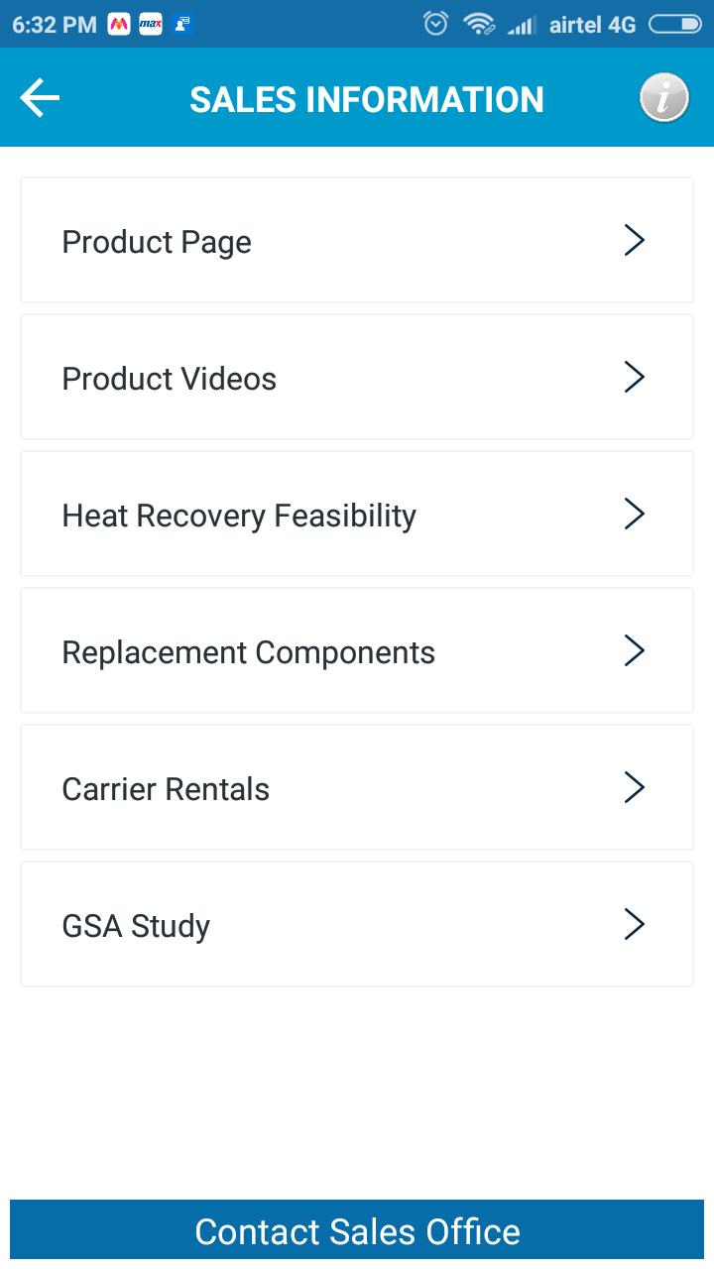Select the Carrier Rentals entry
The width and height of the screenshot is (714, 1269).
point(166,789)
